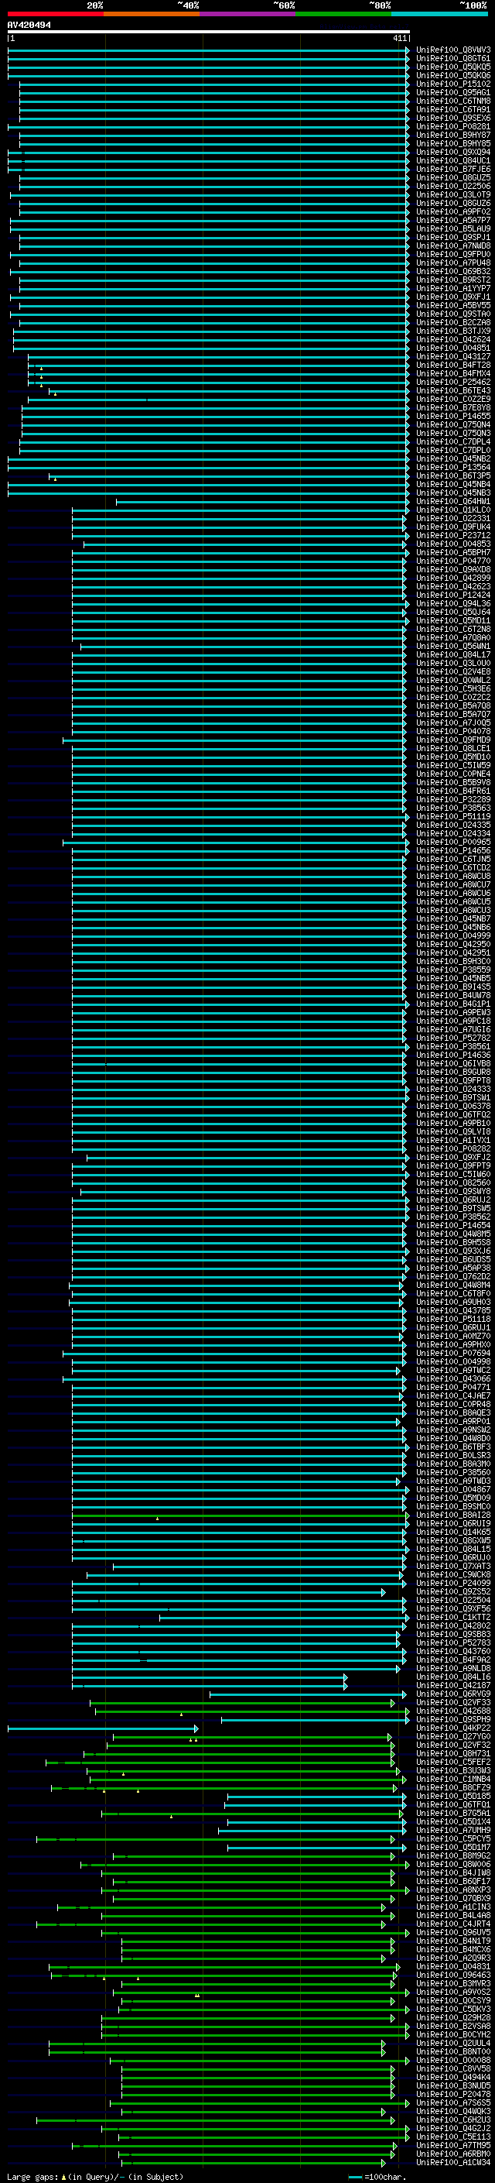
Task: Open hit UniRef100_Q95AG1
Action: 452,92
